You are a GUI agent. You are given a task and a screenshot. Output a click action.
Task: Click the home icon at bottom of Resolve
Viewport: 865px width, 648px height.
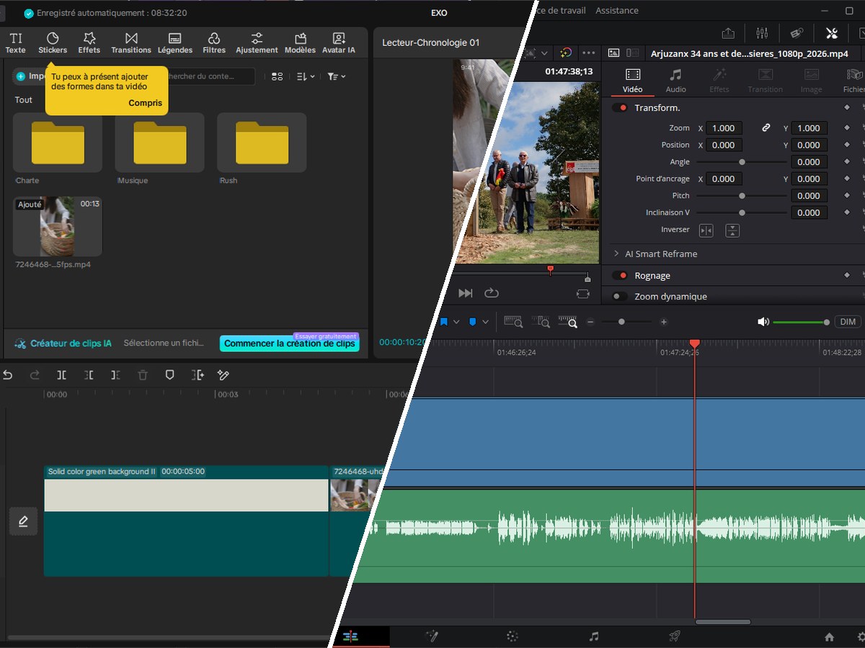pos(830,636)
